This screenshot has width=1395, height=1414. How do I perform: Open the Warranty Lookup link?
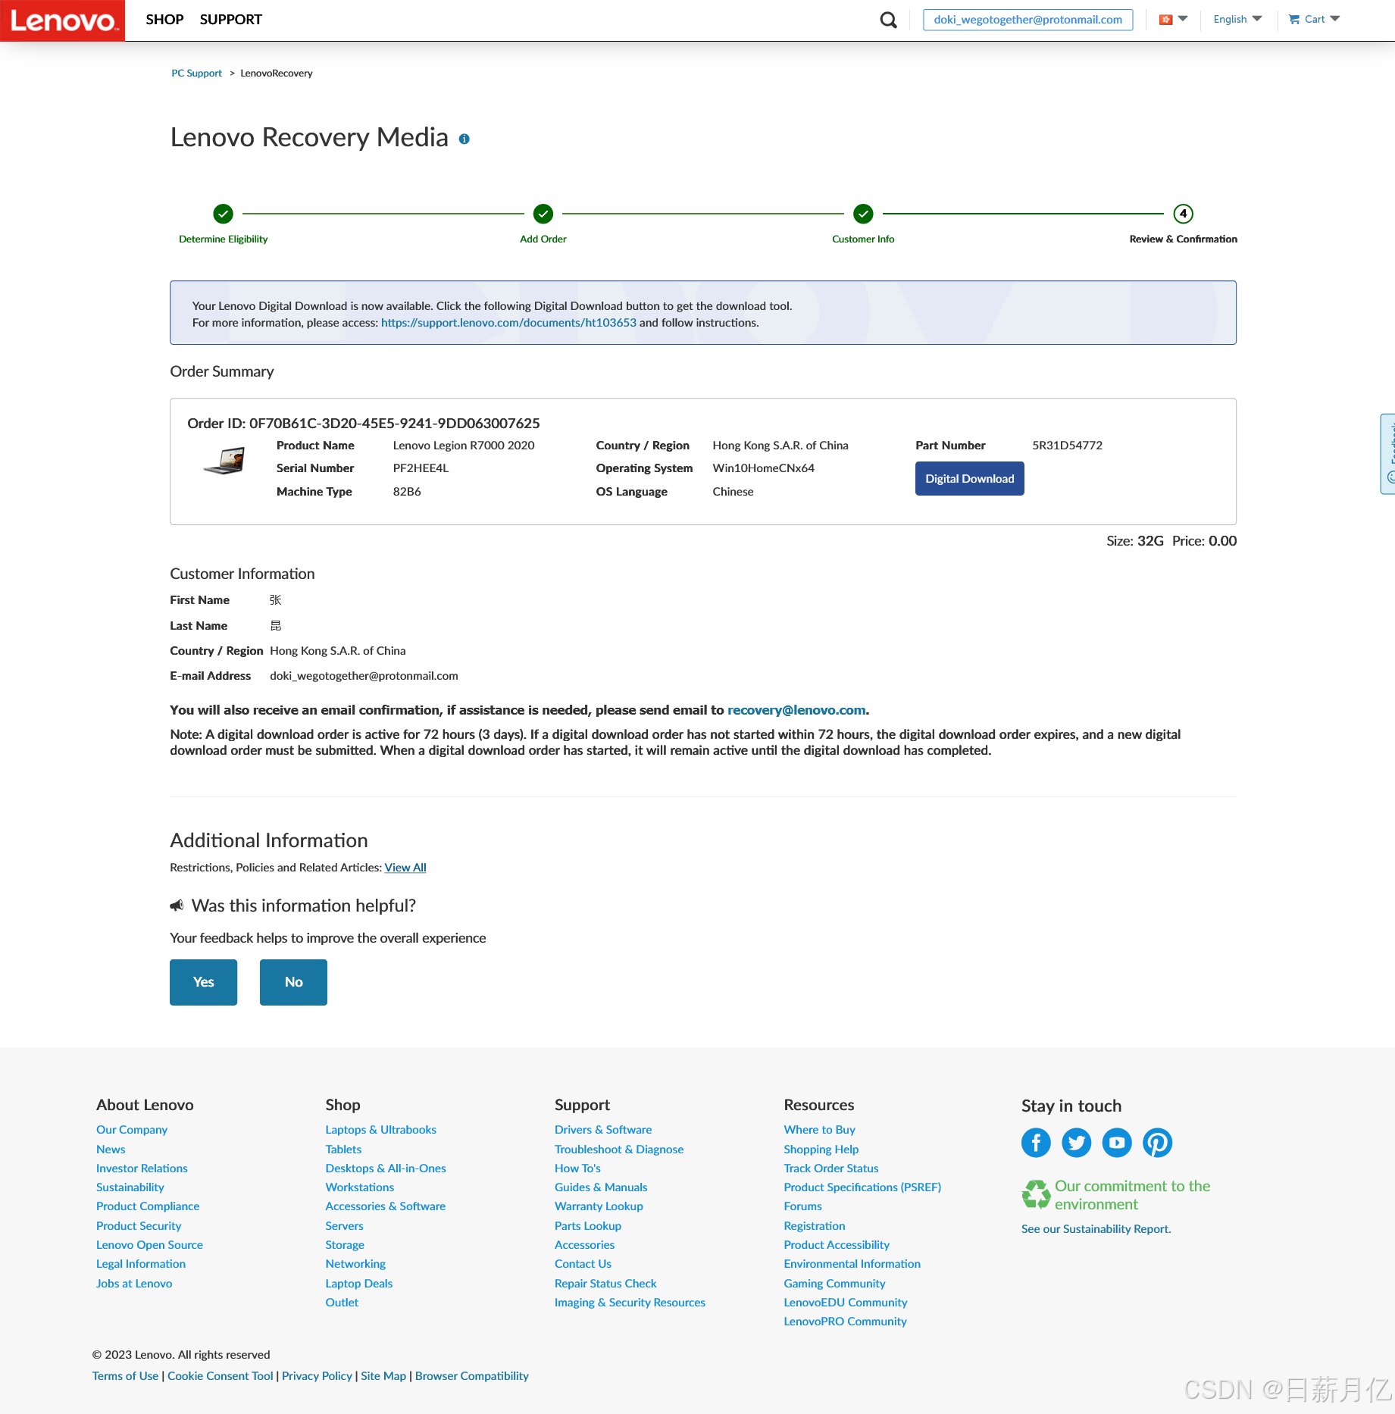pyautogui.click(x=599, y=1206)
